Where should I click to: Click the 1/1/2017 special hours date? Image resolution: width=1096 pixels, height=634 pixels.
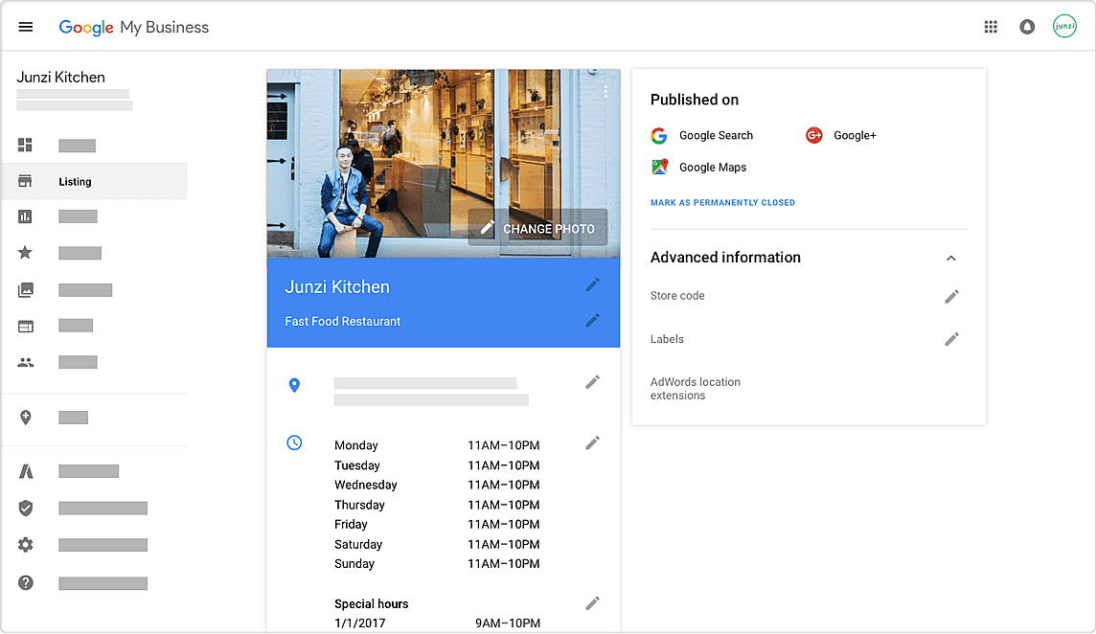[x=360, y=623]
